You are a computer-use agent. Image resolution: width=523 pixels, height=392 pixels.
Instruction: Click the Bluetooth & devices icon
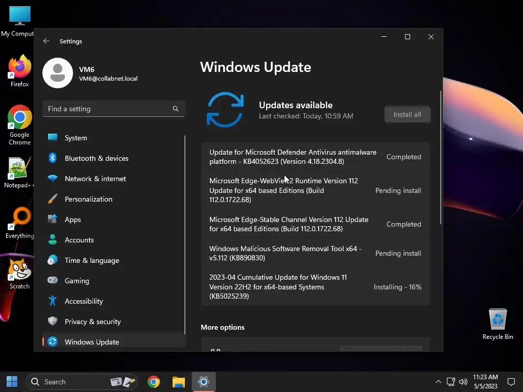(53, 158)
